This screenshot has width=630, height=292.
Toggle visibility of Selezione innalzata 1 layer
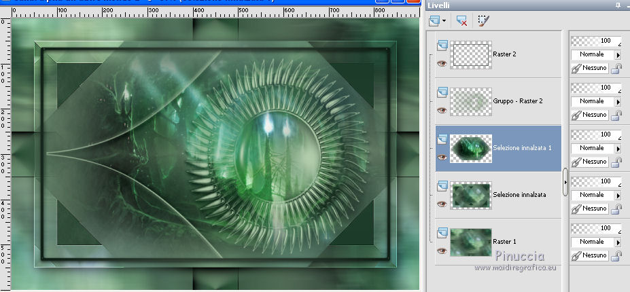click(442, 157)
